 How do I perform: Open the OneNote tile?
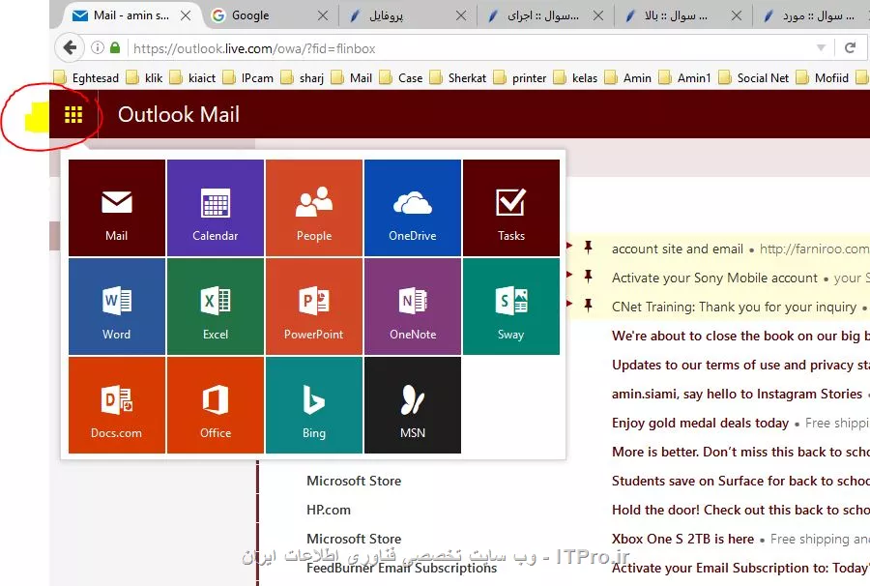(x=412, y=307)
